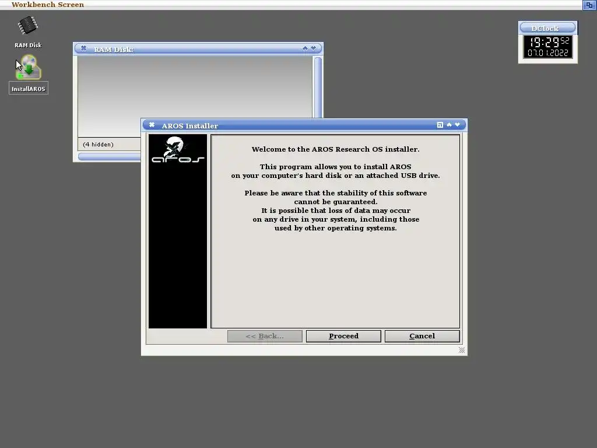This screenshot has width=597, height=448.
Task: Select the InstallAROS desktop icon
Action: [29, 74]
